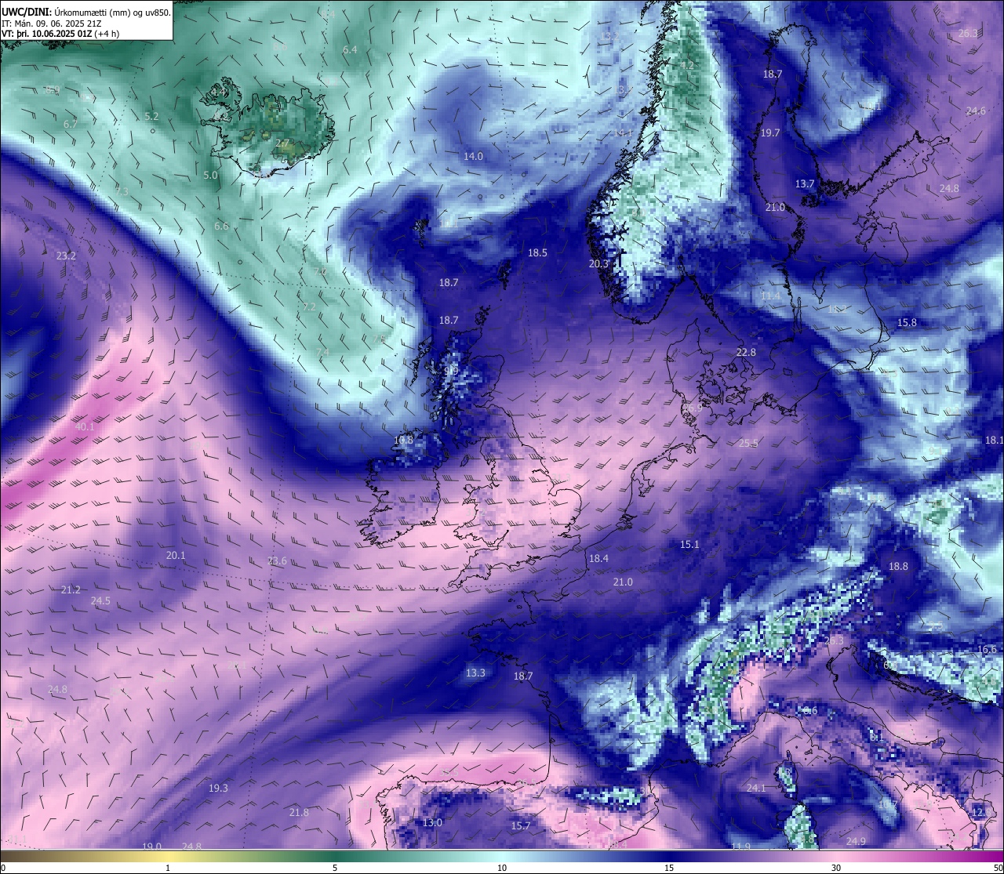Click the color scale tick labeled 1
This screenshot has height=874, width=1004.
pyautogui.click(x=168, y=868)
